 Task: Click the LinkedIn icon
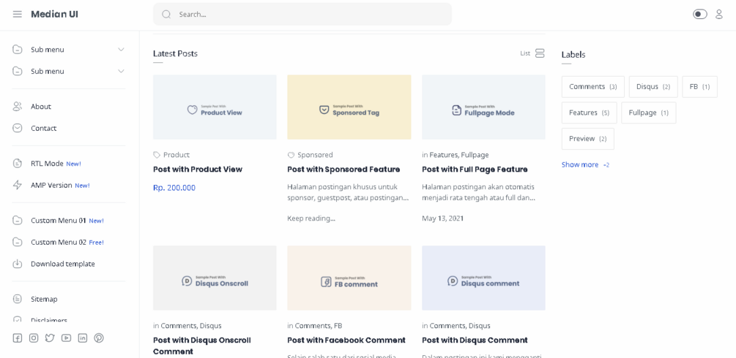(x=83, y=338)
